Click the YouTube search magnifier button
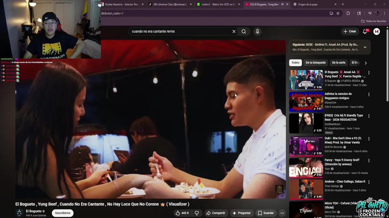Viewport: 389px width, 218px height. click(x=244, y=31)
